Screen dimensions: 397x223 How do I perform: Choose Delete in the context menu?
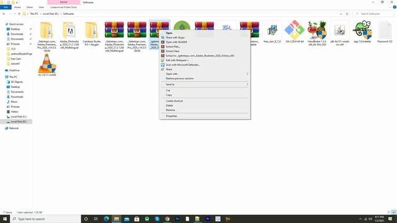point(205,105)
